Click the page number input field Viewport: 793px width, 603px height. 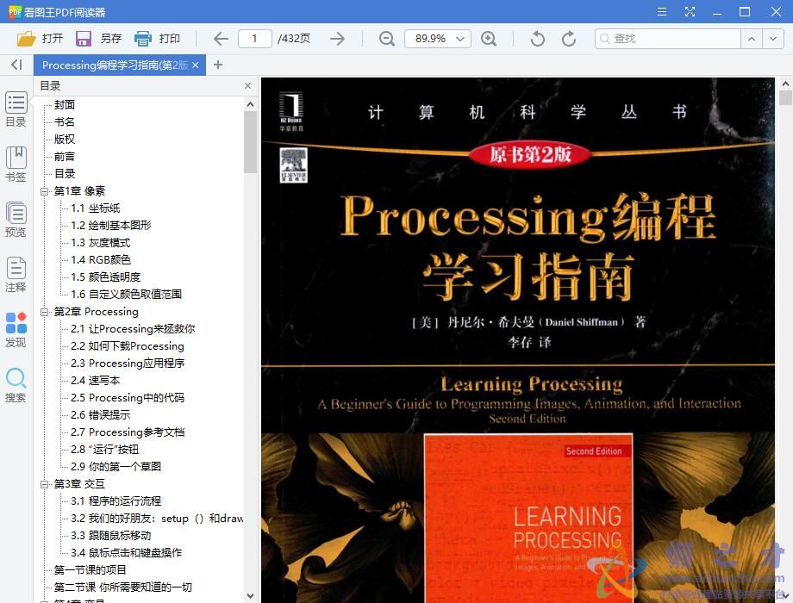click(255, 39)
